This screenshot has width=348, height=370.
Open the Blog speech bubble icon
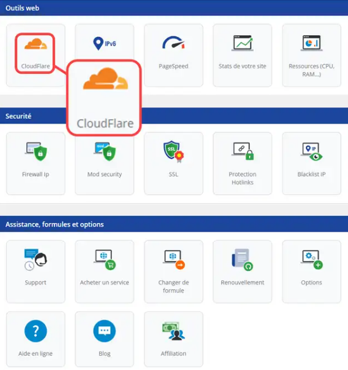coord(105,331)
